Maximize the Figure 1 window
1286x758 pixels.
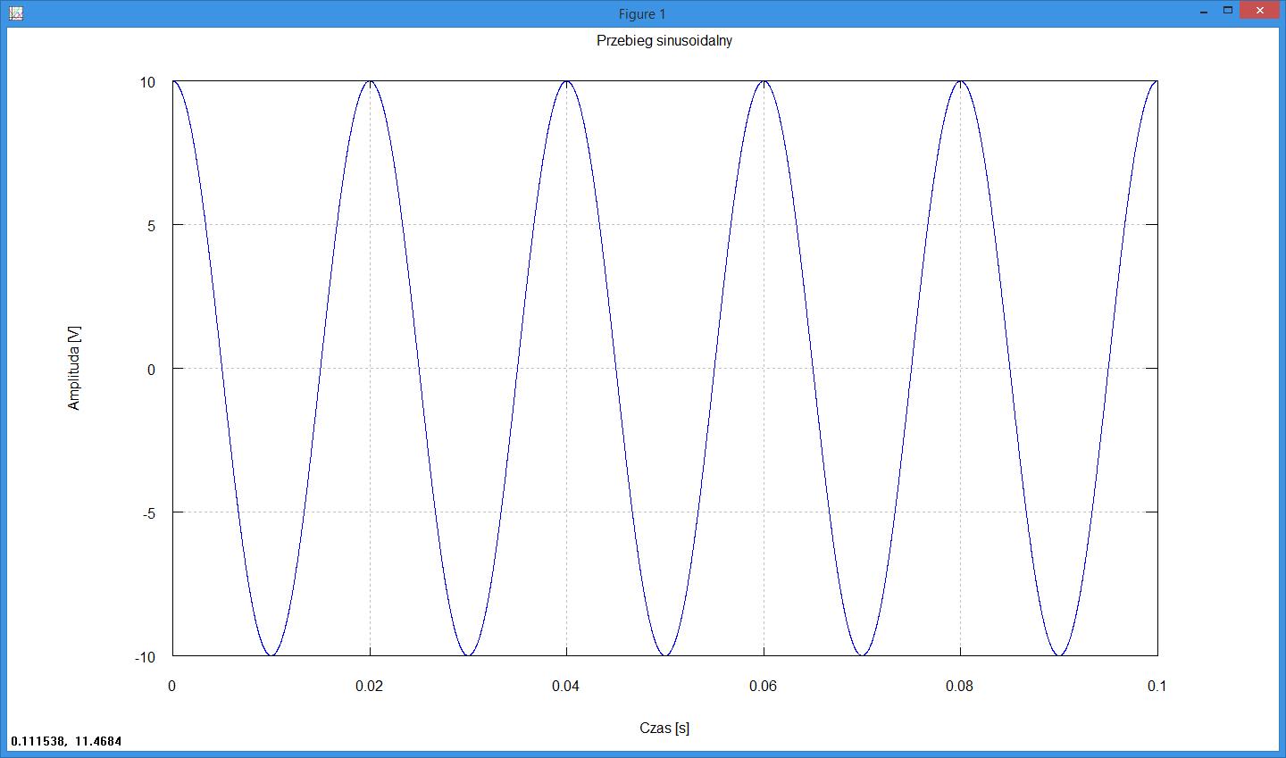(x=1230, y=11)
